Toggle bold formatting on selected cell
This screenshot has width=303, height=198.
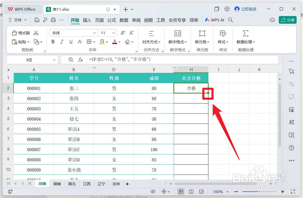(x=53, y=42)
